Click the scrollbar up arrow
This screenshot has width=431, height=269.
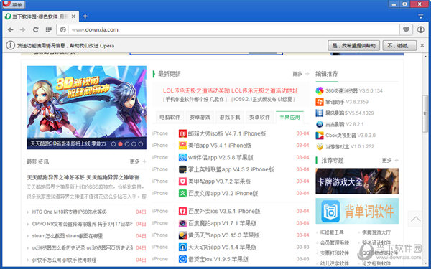coord(425,57)
